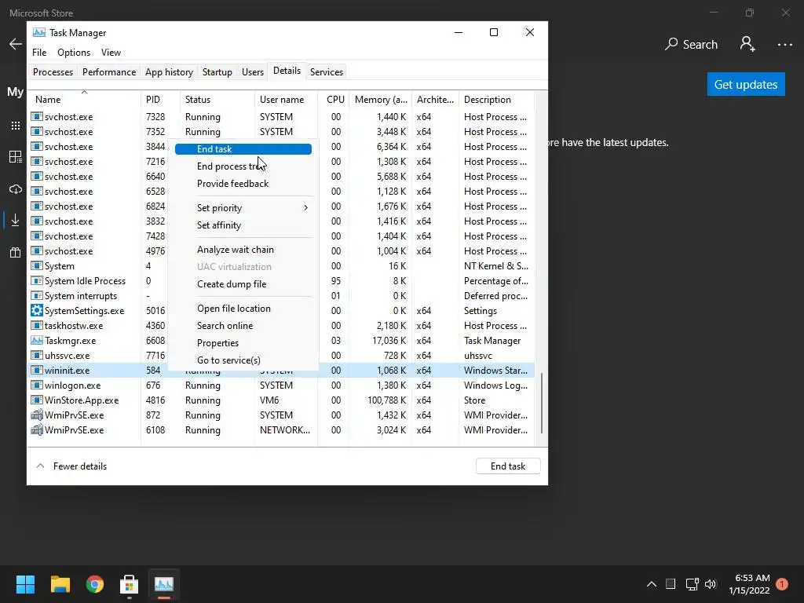Open Properties from the context menu

point(243,343)
